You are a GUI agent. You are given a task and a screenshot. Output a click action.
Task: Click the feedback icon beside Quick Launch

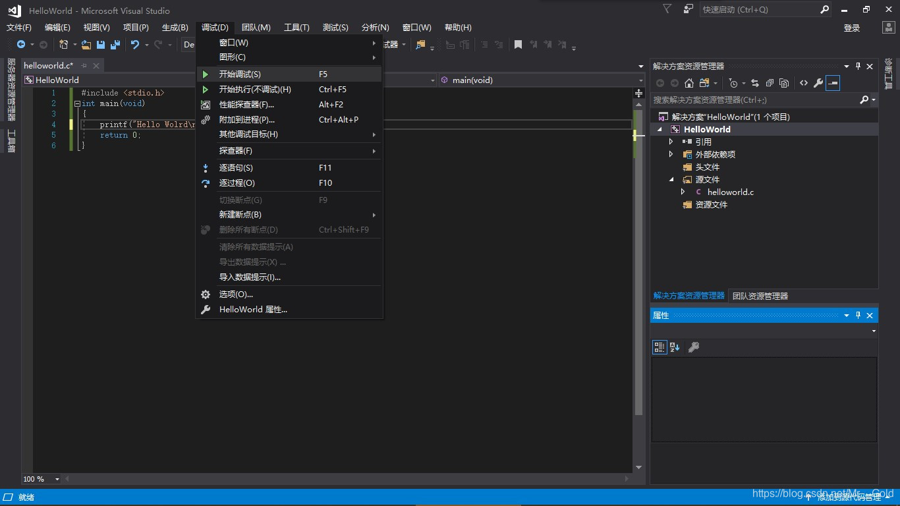coord(689,9)
